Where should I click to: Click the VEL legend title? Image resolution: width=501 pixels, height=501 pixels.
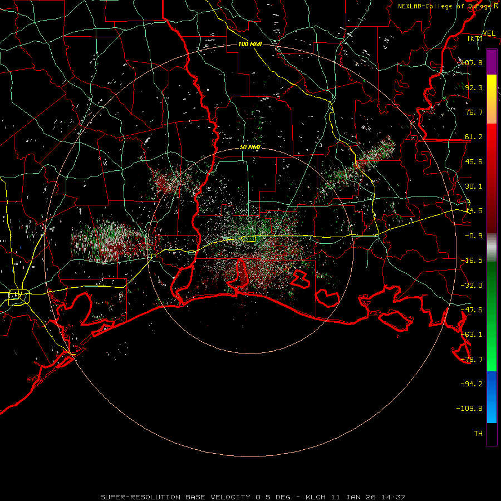[x=489, y=33]
